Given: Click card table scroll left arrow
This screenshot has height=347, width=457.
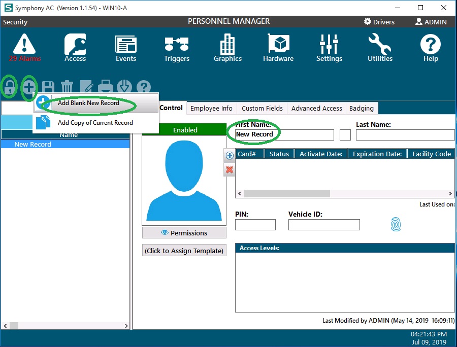Looking at the screenshot, I should [x=240, y=194].
